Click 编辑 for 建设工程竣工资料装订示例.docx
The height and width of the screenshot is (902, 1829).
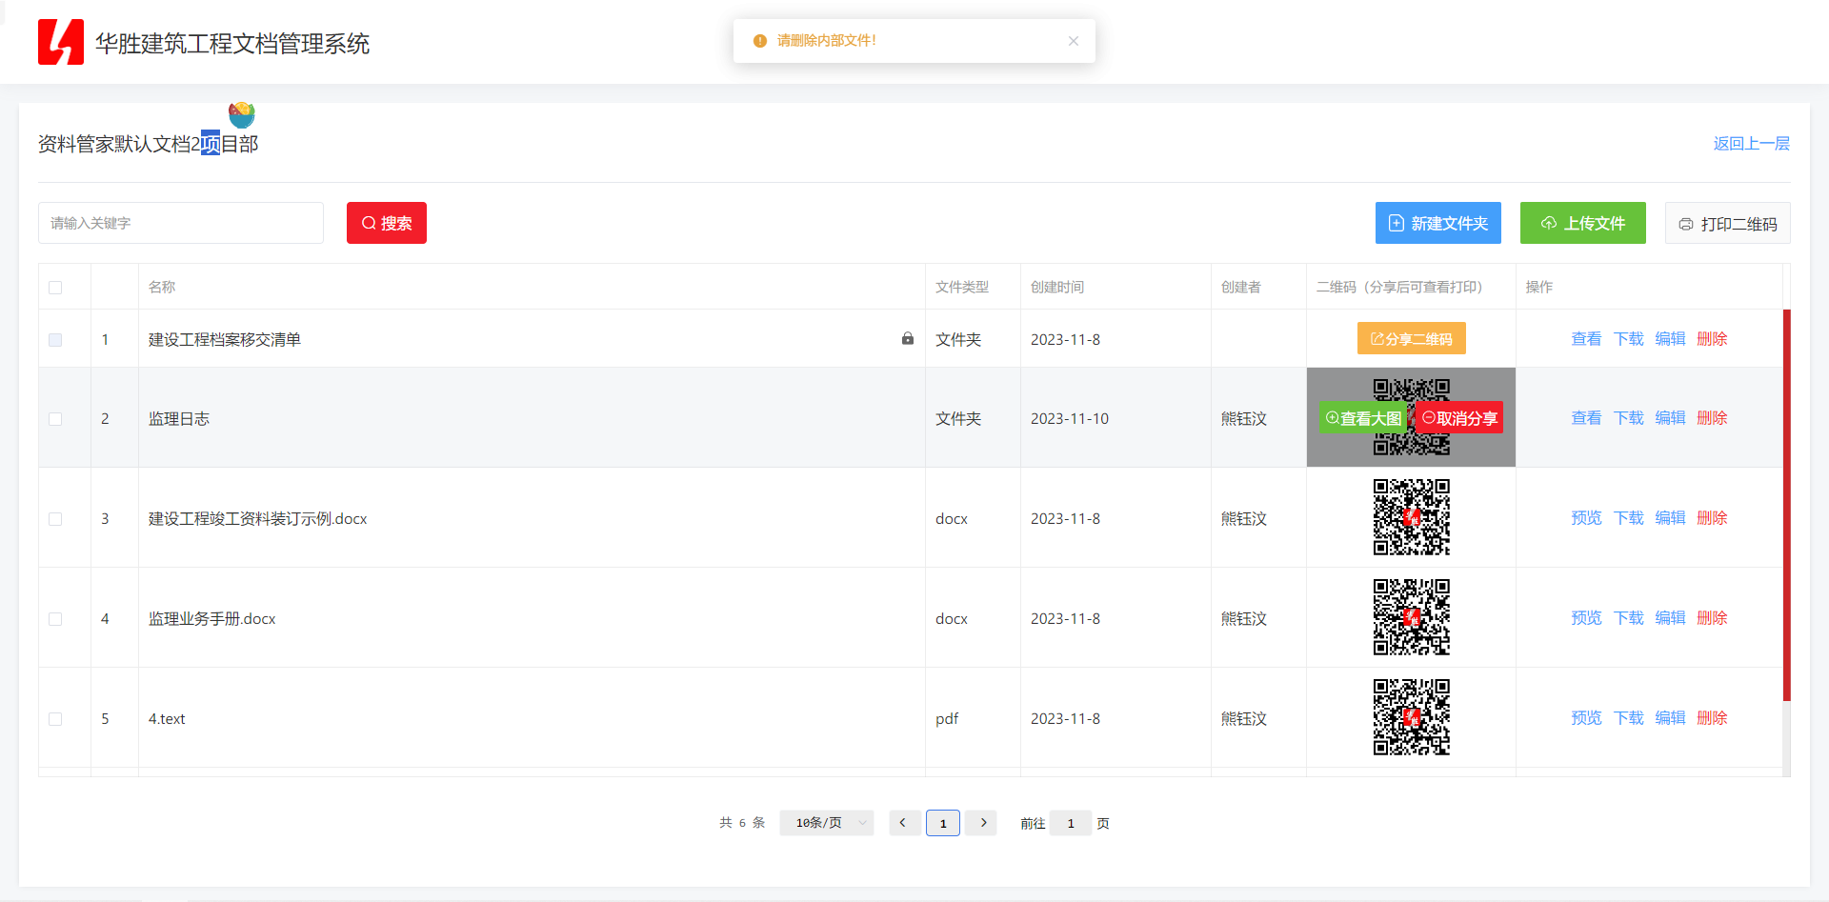(x=1670, y=518)
